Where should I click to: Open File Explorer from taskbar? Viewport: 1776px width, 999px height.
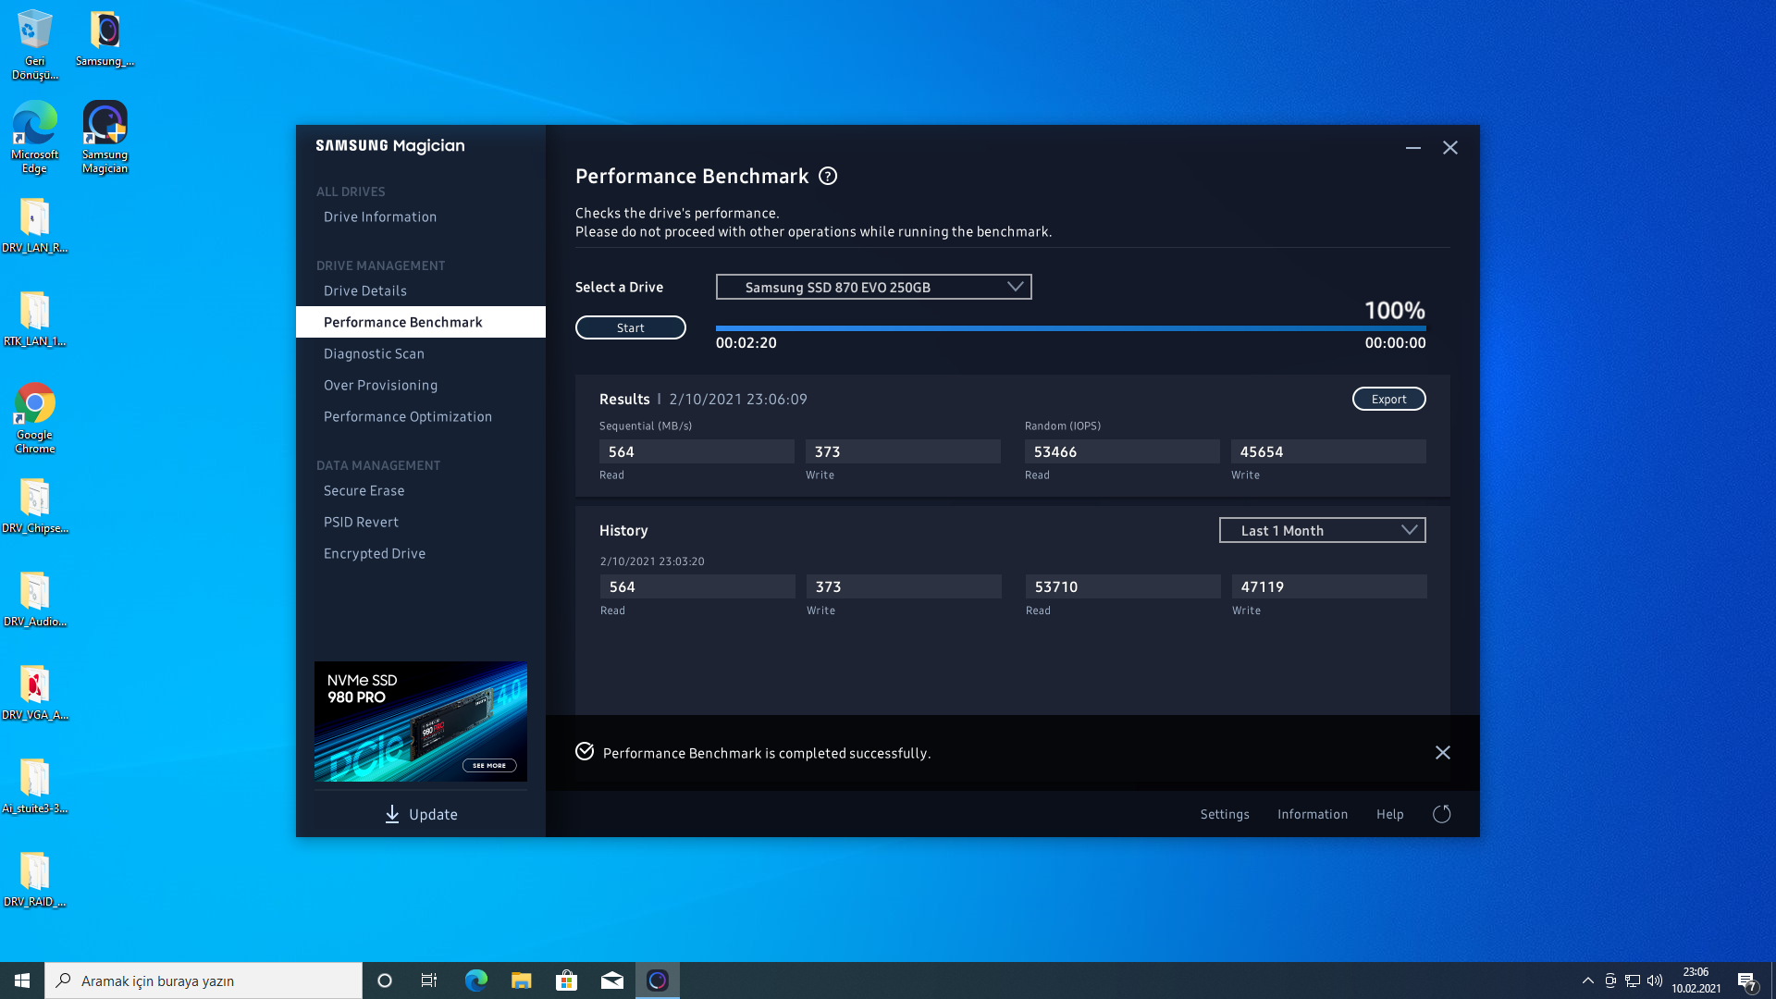pyautogui.click(x=521, y=980)
